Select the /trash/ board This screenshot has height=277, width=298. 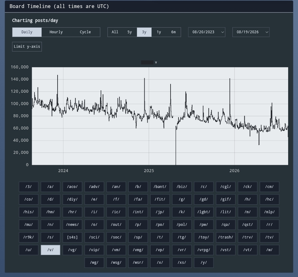point(226,238)
